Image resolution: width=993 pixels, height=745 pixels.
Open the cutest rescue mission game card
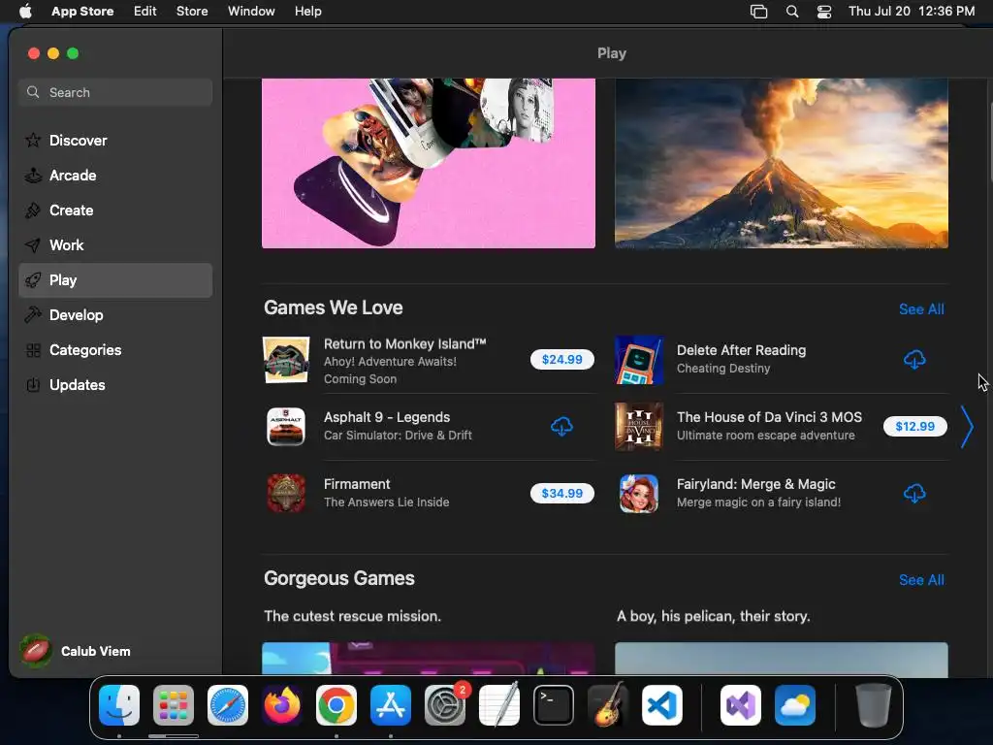[429, 659]
